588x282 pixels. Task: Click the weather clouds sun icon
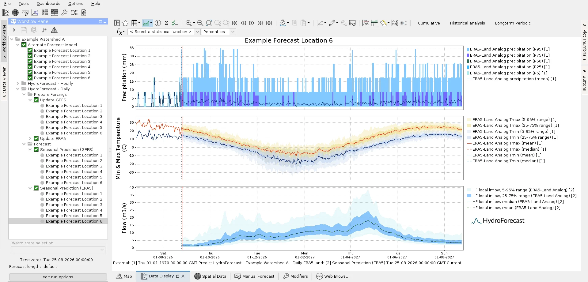click(384, 23)
